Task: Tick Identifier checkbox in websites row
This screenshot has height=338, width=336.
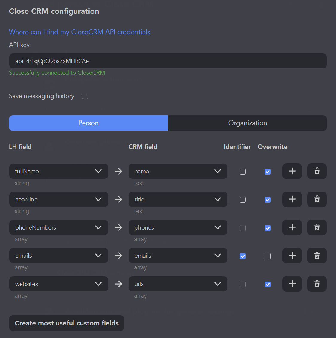Action: pyautogui.click(x=243, y=284)
